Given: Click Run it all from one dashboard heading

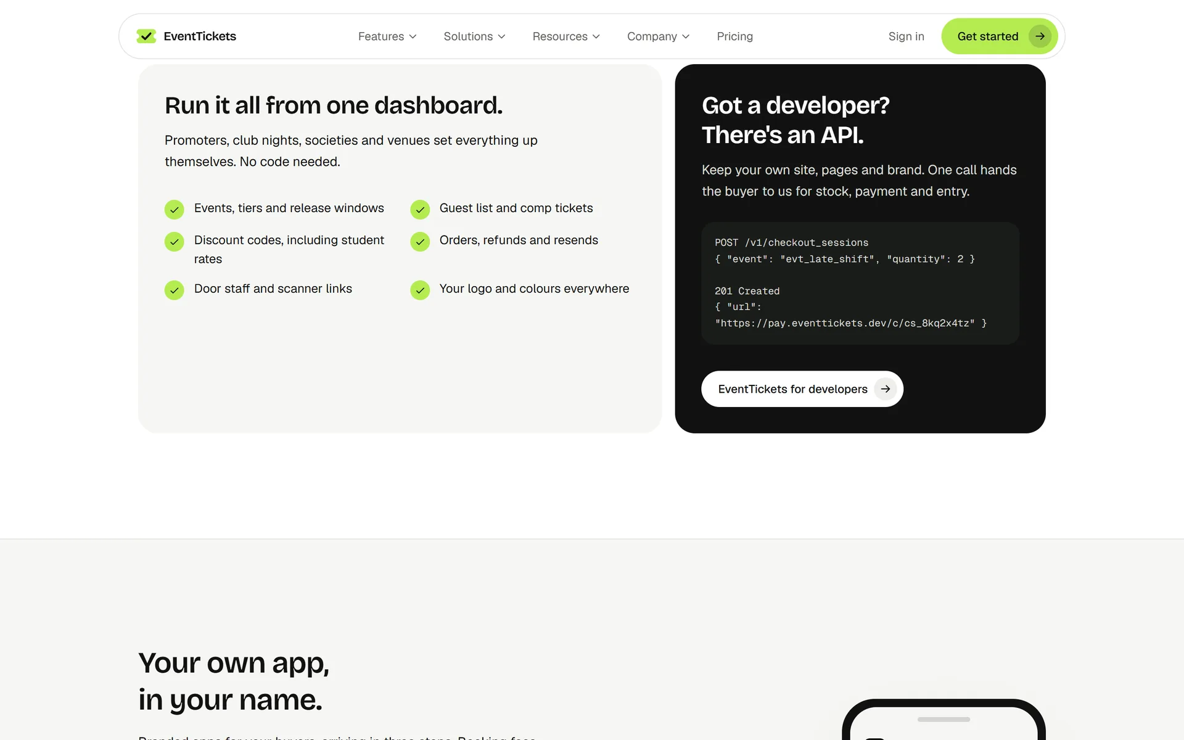Looking at the screenshot, I should pyautogui.click(x=334, y=105).
